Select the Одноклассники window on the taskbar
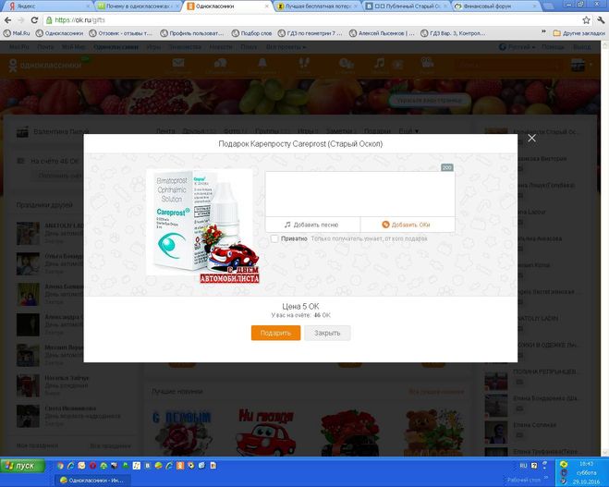The width and height of the screenshot is (609, 487). click(x=92, y=481)
